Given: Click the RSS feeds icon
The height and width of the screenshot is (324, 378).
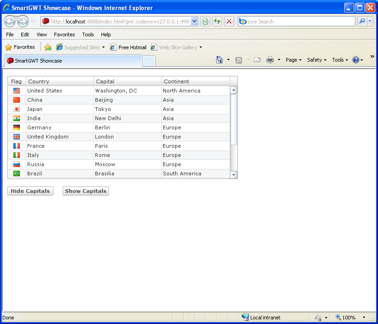Looking at the screenshot, I should tap(239, 60).
